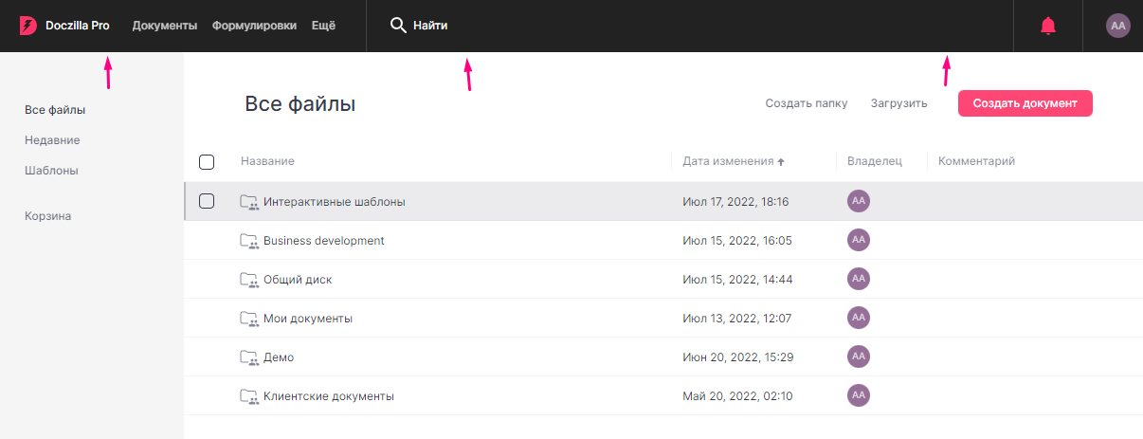Open Корзина in sidebar
This screenshot has width=1143, height=439.
[x=48, y=216]
